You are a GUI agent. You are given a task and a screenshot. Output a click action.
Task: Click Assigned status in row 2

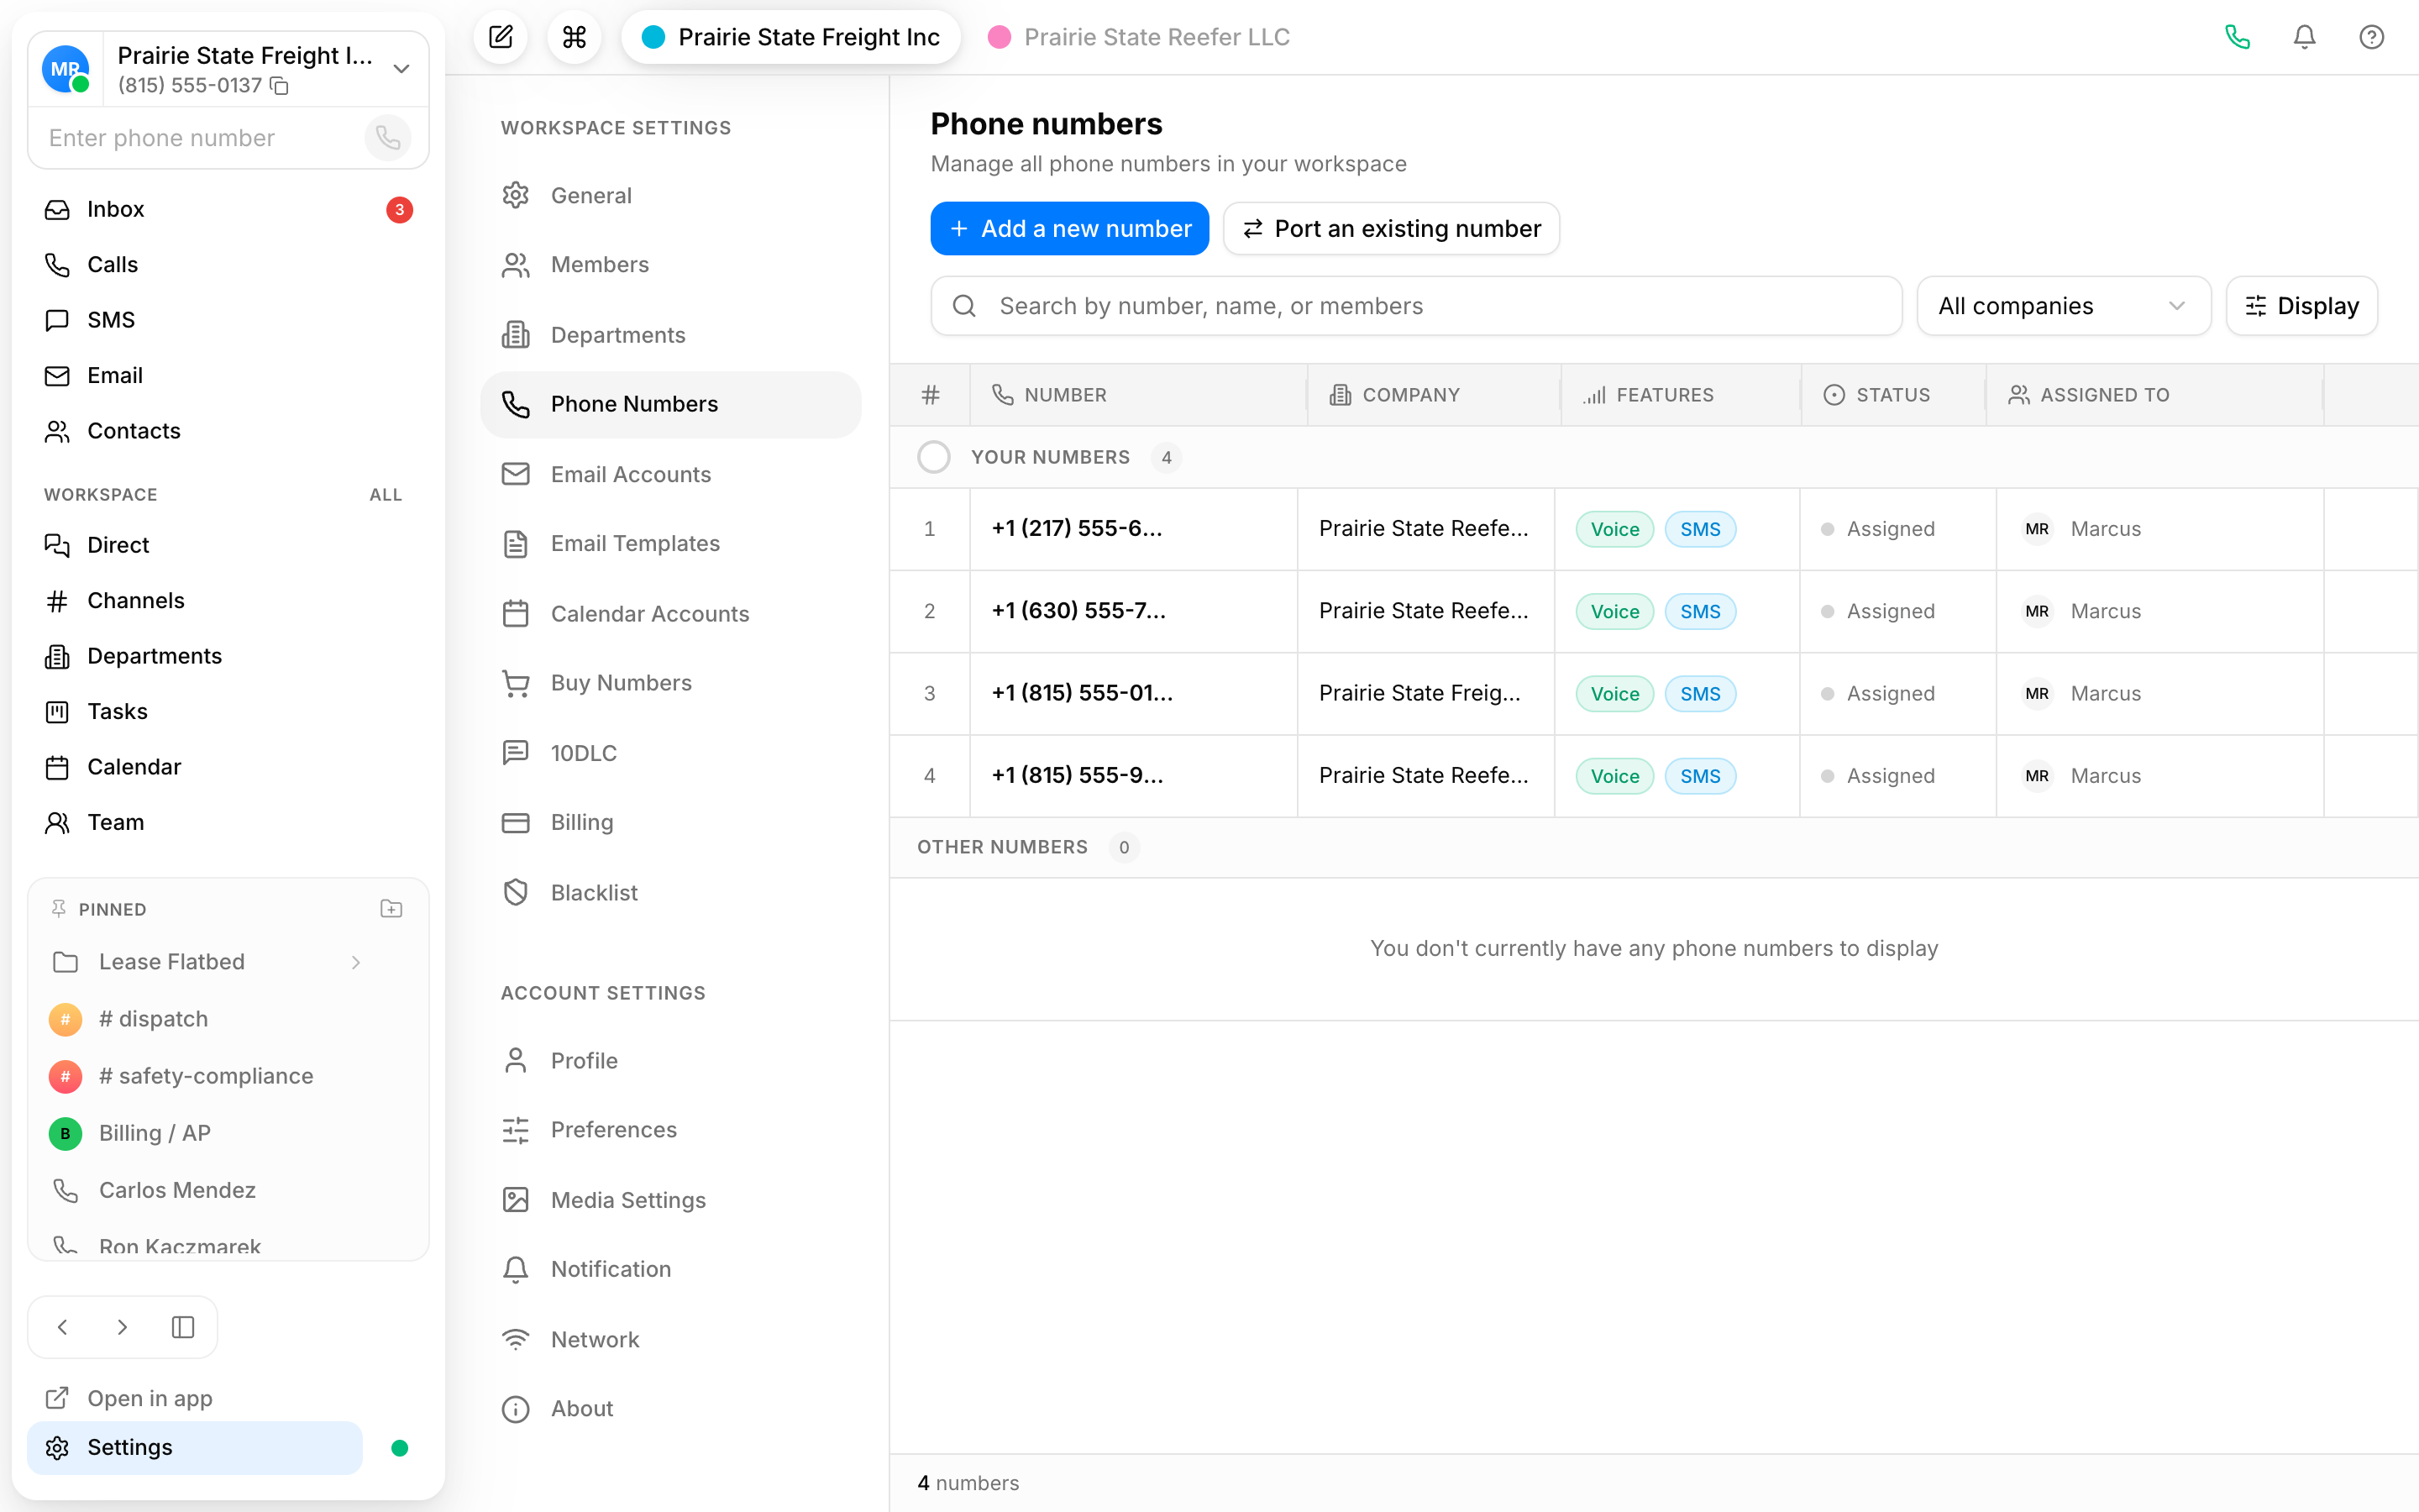[1878, 611]
